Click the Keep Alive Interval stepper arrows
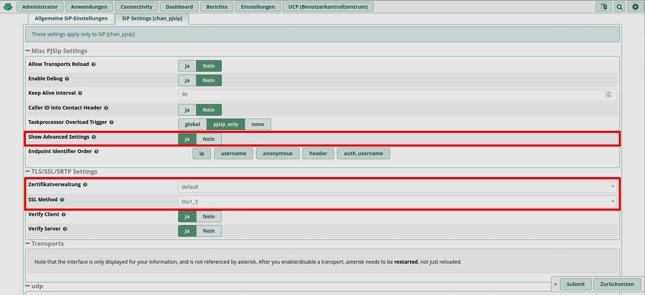This screenshot has width=645, height=295. coord(609,94)
